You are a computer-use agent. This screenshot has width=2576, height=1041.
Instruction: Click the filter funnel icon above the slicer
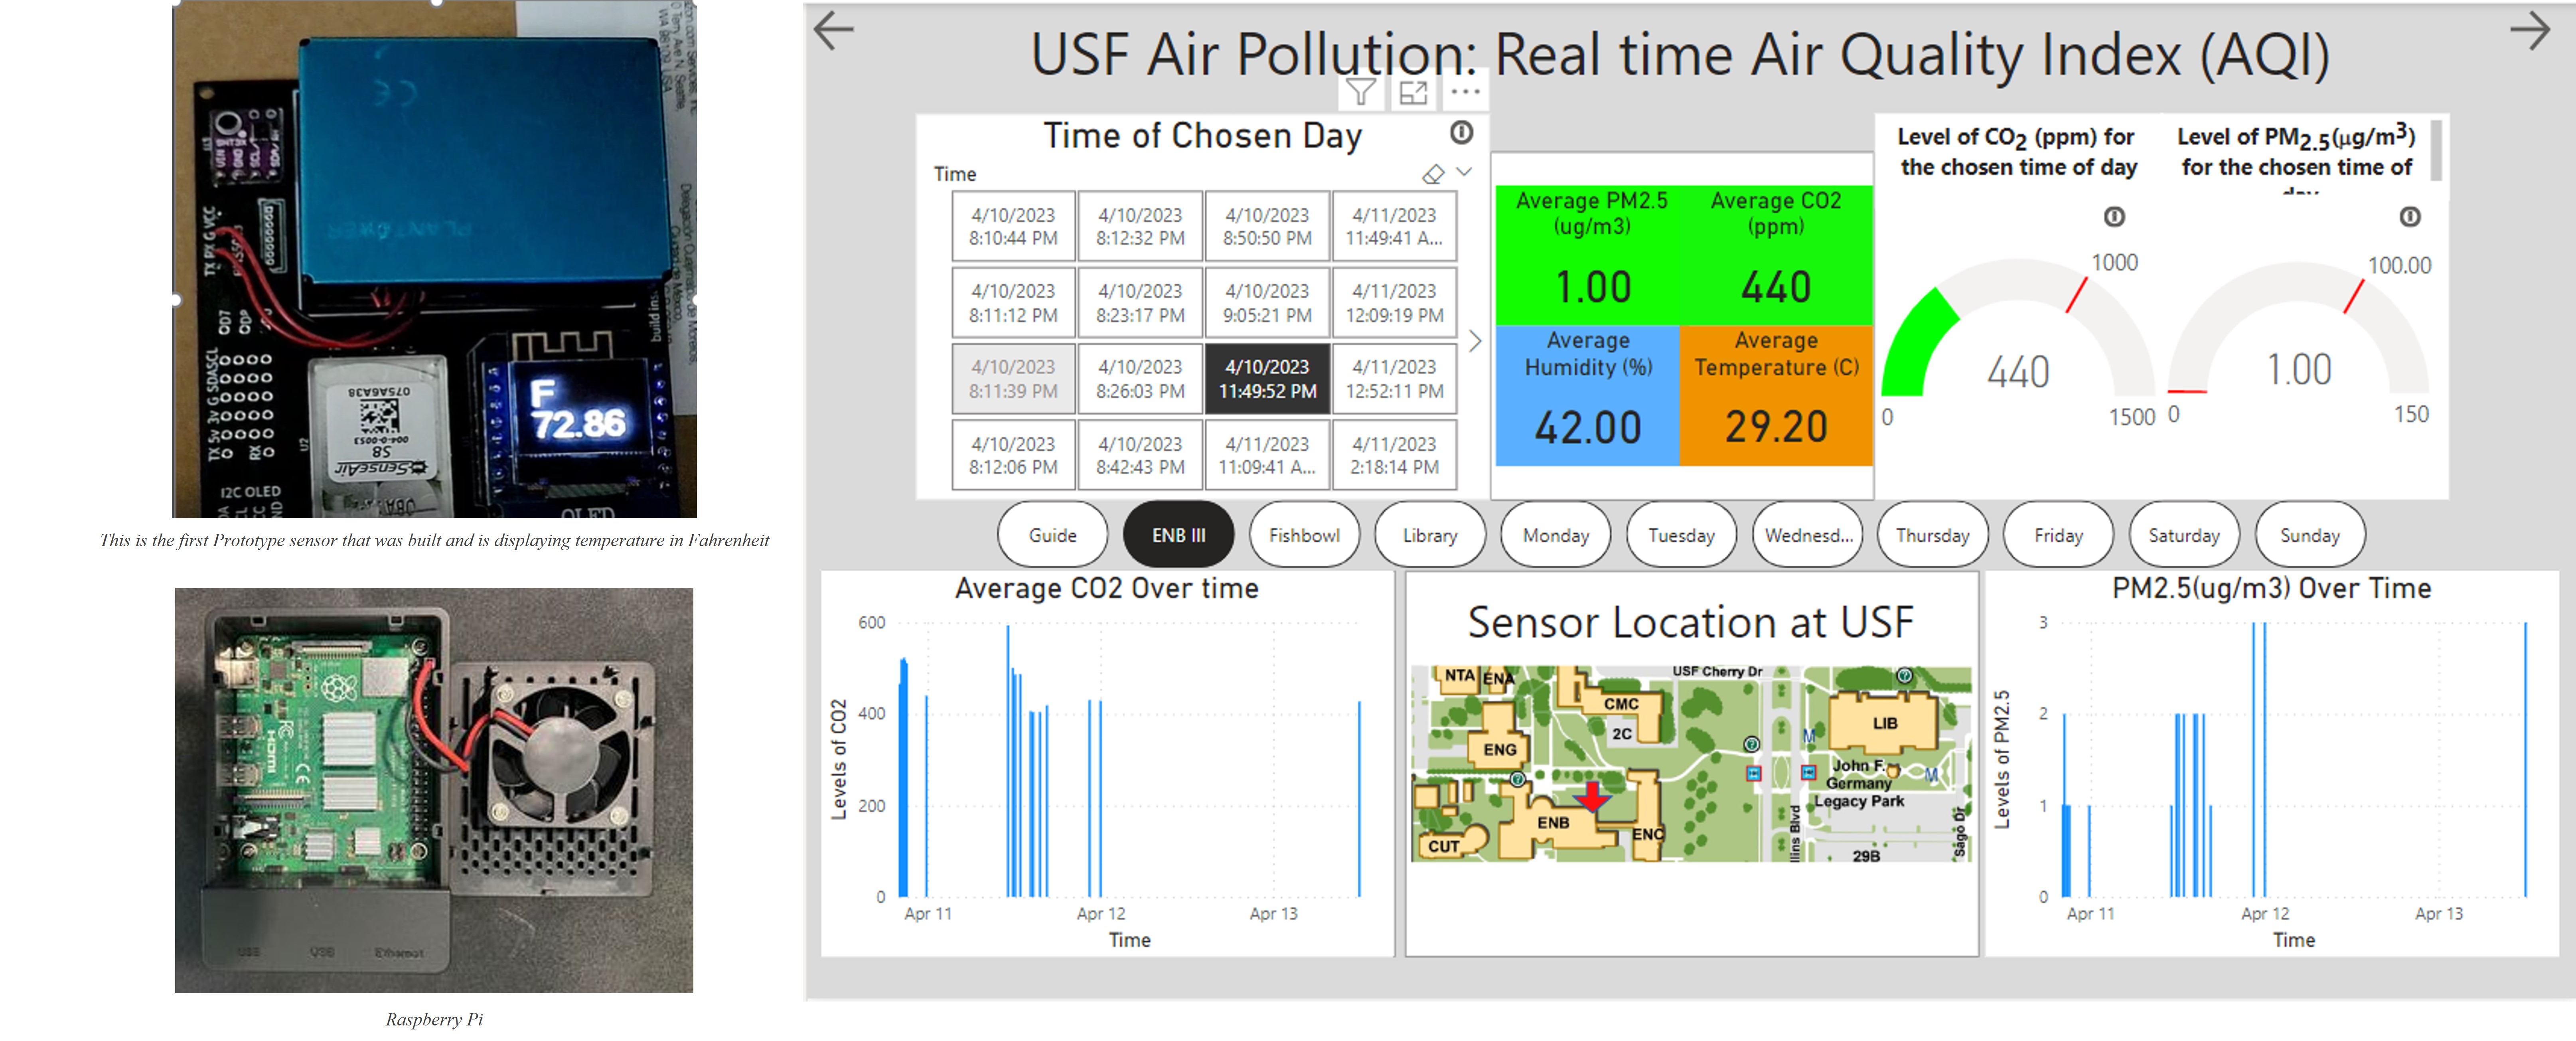point(1360,93)
